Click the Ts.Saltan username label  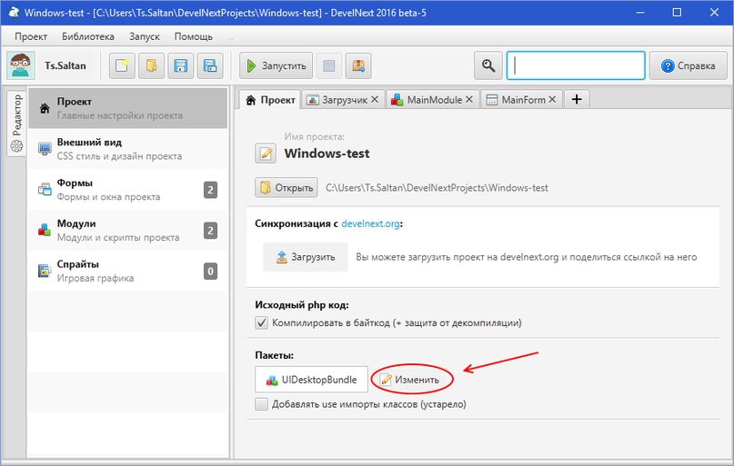click(65, 65)
